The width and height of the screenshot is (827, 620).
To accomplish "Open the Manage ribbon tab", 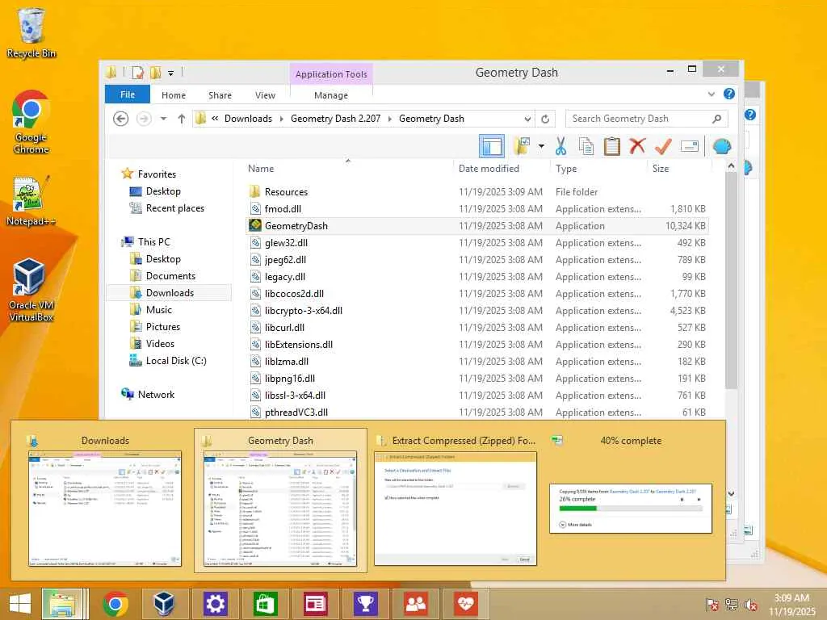I will [330, 95].
